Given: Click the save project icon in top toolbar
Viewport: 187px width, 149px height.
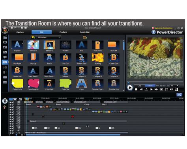Looking at the screenshot, I should 12,28.
